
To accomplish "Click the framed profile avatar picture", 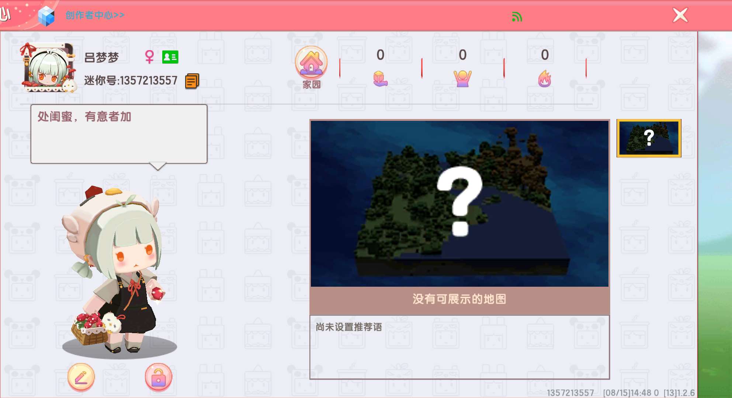I will (48, 68).
